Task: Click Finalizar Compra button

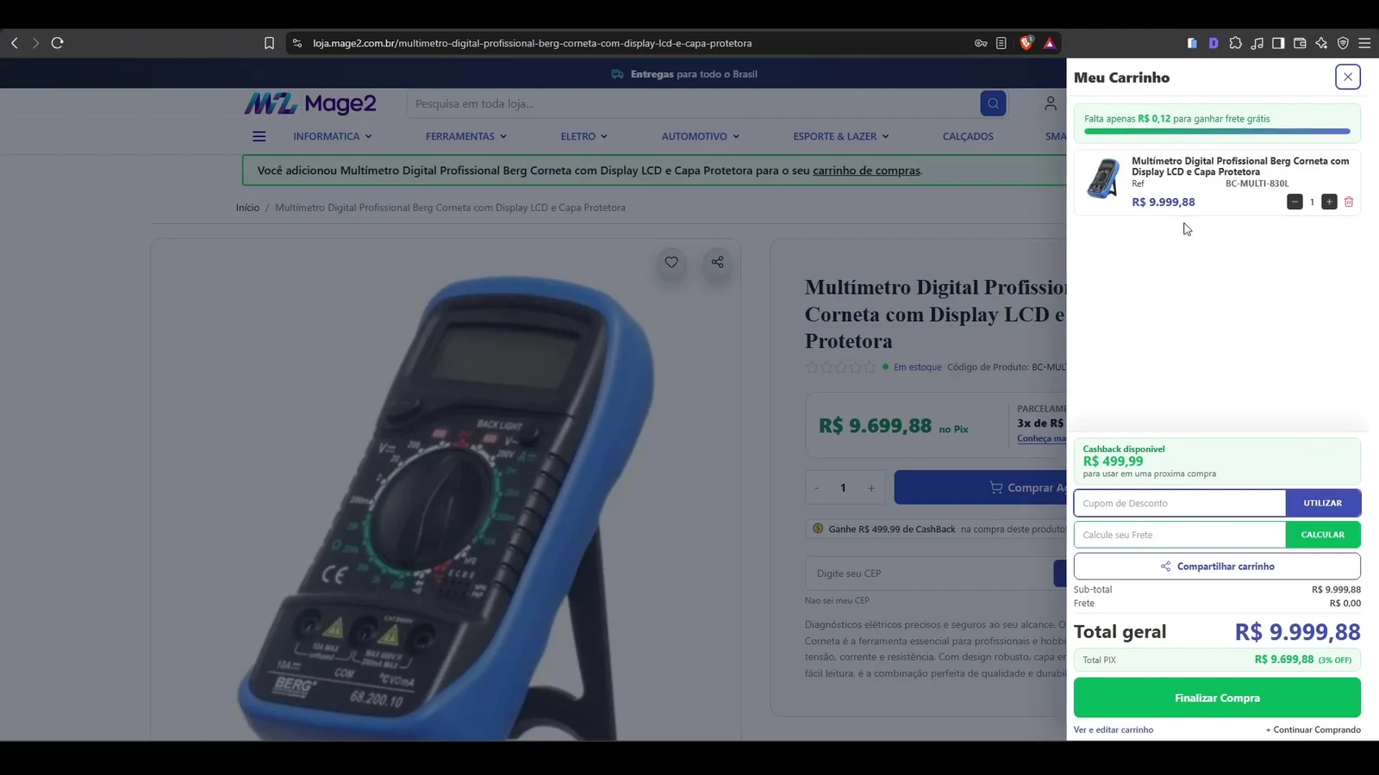Action: point(1217,697)
